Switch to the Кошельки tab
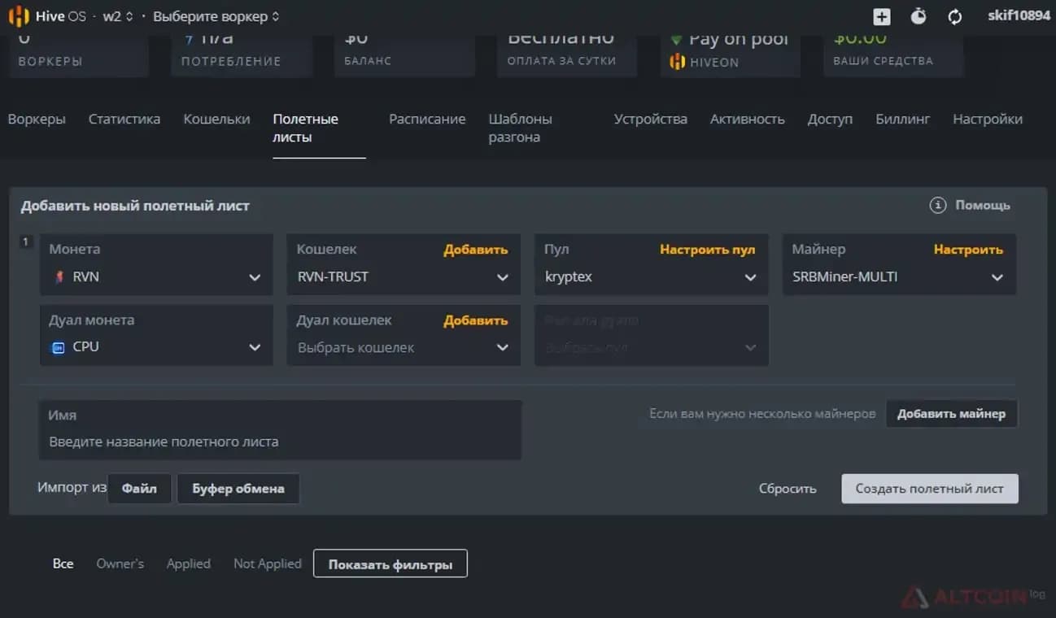 [x=216, y=119]
